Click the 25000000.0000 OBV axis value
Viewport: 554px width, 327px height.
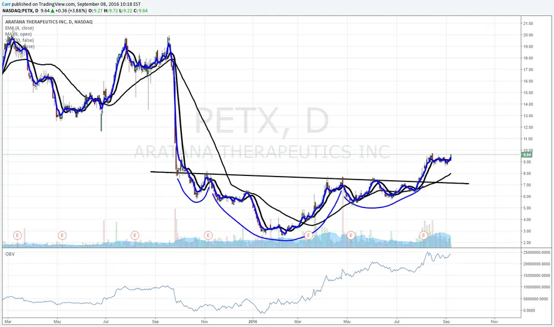coord(536,253)
